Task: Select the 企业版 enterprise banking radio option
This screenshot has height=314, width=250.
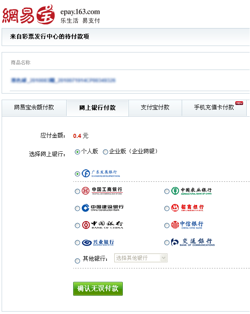Action: click(105, 152)
